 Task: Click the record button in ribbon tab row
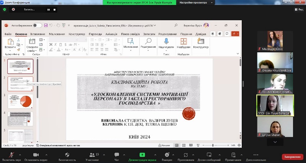tap(213, 34)
